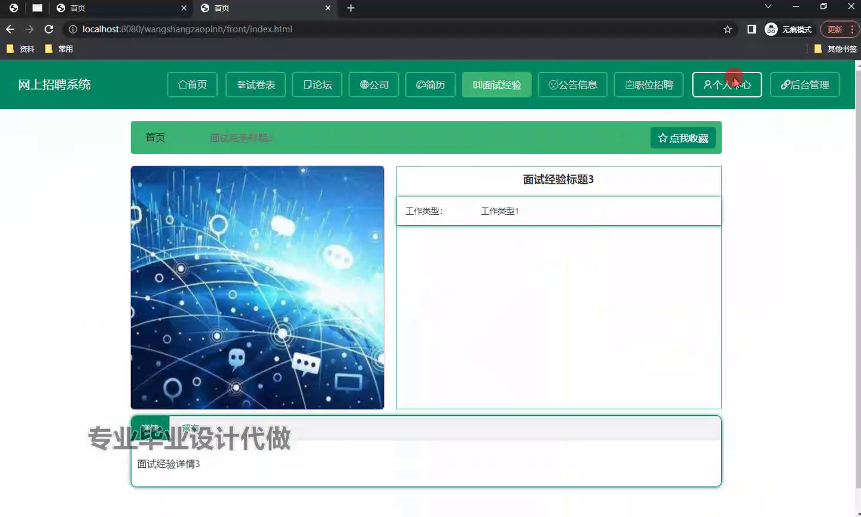Open the 试卷表 navigation item
Viewport: 861px width, 517px height.
[255, 84]
